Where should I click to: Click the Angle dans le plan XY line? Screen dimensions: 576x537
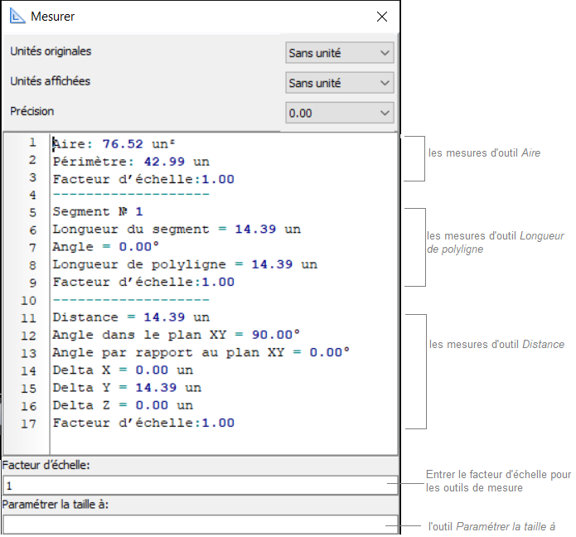click(x=176, y=335)
